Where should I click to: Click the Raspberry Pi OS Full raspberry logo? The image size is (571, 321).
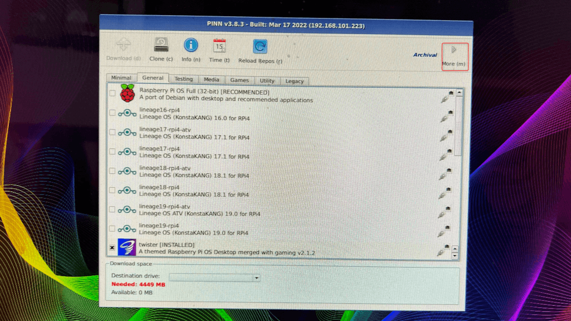tap(128, 93)
